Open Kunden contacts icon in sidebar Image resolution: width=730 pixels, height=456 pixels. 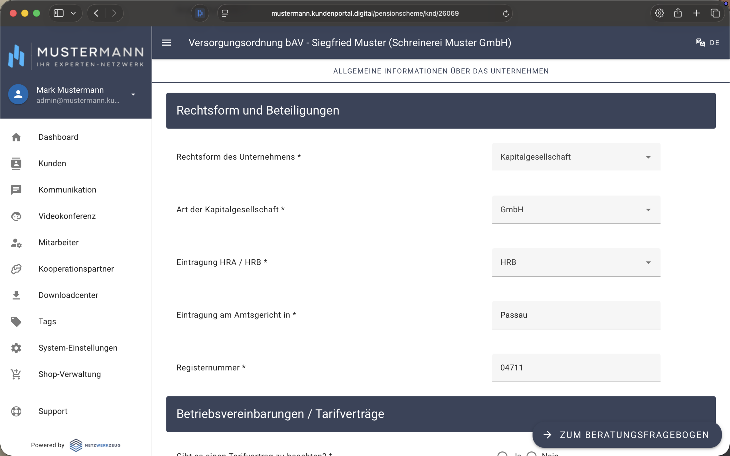[16, 164]
